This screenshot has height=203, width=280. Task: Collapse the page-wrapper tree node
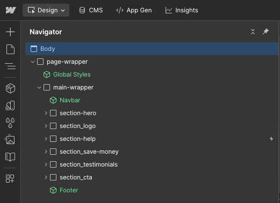33,62
